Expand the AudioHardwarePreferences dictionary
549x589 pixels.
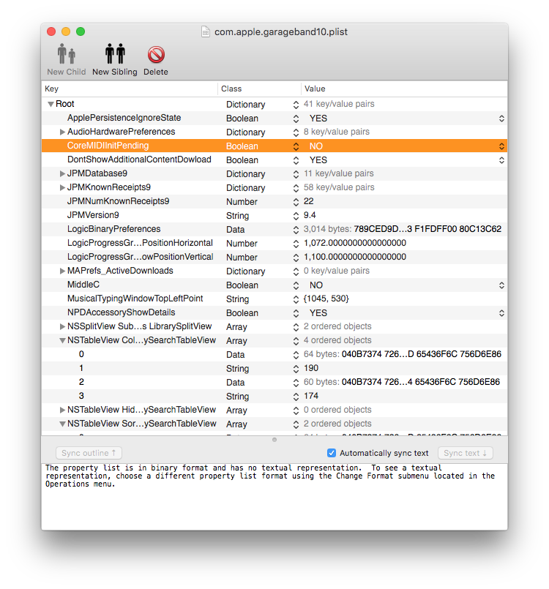[62, 132]
